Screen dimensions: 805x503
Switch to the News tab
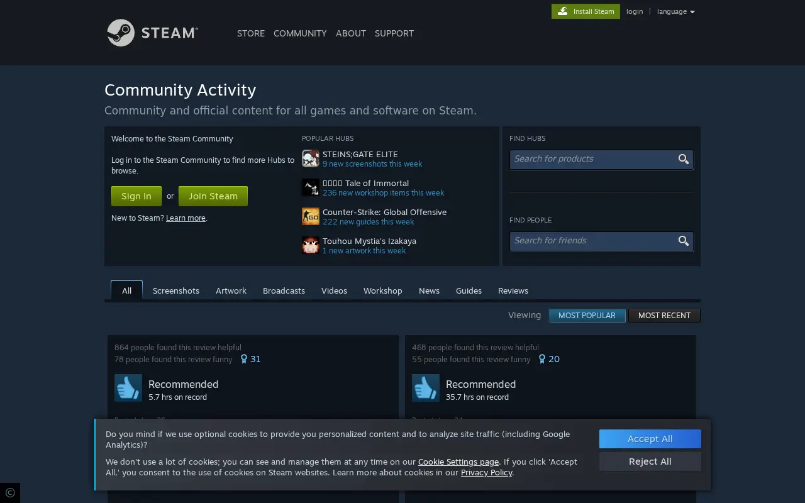click(429, 290)
